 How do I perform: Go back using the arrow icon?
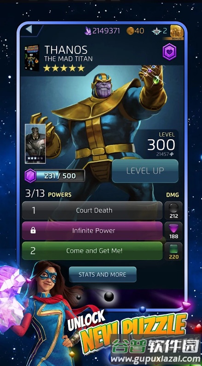click(29, 30)
